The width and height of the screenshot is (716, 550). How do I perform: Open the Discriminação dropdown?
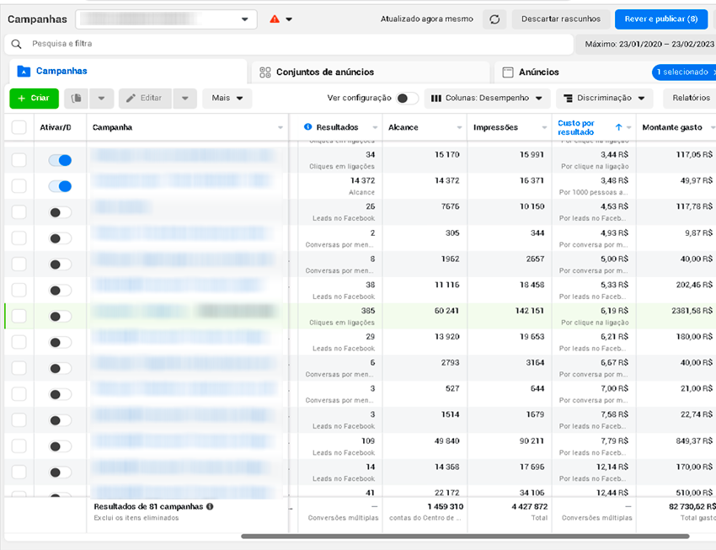coord(605,99)
